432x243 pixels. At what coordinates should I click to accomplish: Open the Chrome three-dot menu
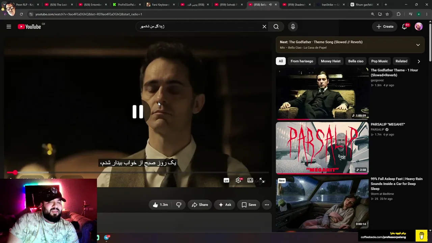point(427,14)
